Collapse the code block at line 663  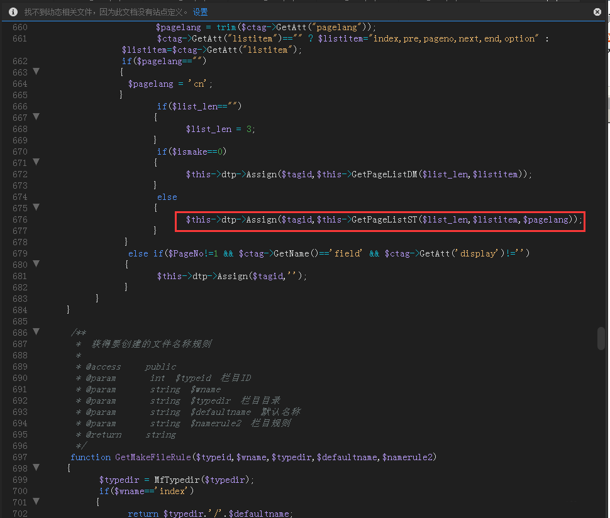click(x=36, y=72)
